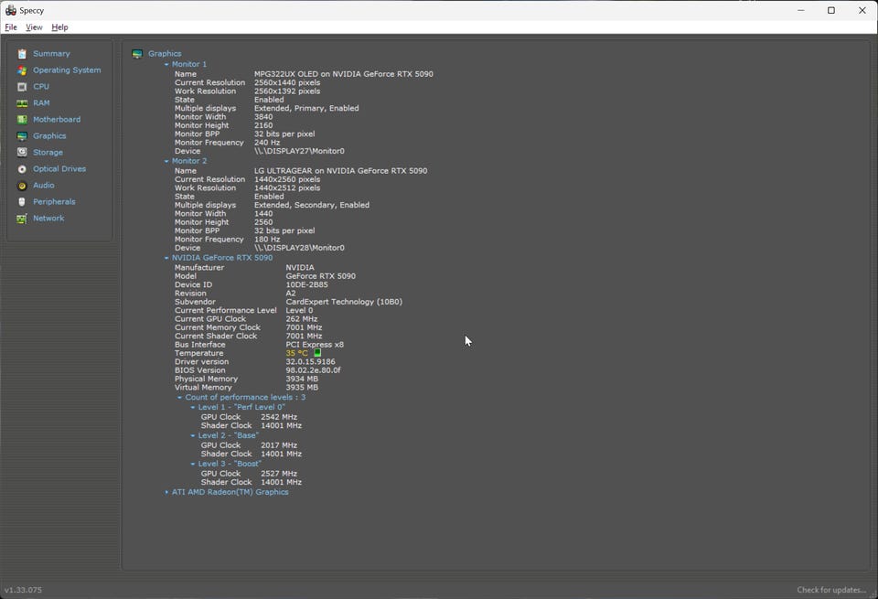Viewport: 878px width, 599px height.
Task: Click Check for updates link
Action: coord(830,590)
